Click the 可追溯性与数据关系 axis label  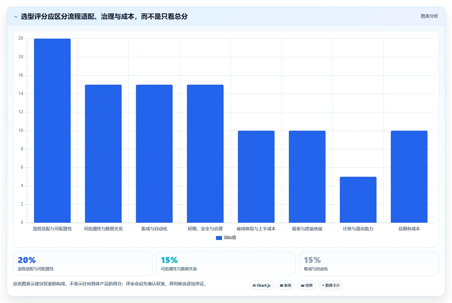point(103,229)
